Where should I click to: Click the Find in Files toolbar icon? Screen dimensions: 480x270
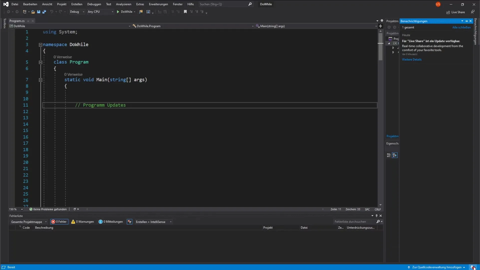pos(141,12)
